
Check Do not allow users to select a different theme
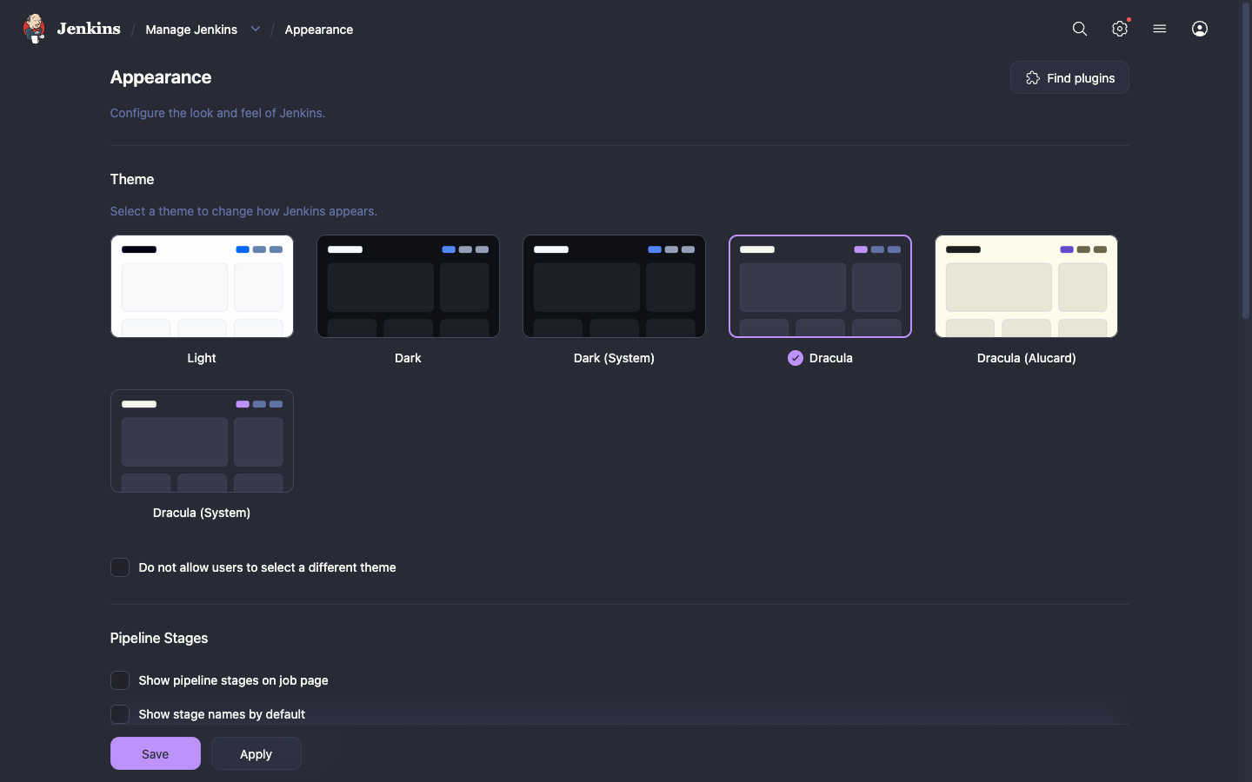click(120, 567)
